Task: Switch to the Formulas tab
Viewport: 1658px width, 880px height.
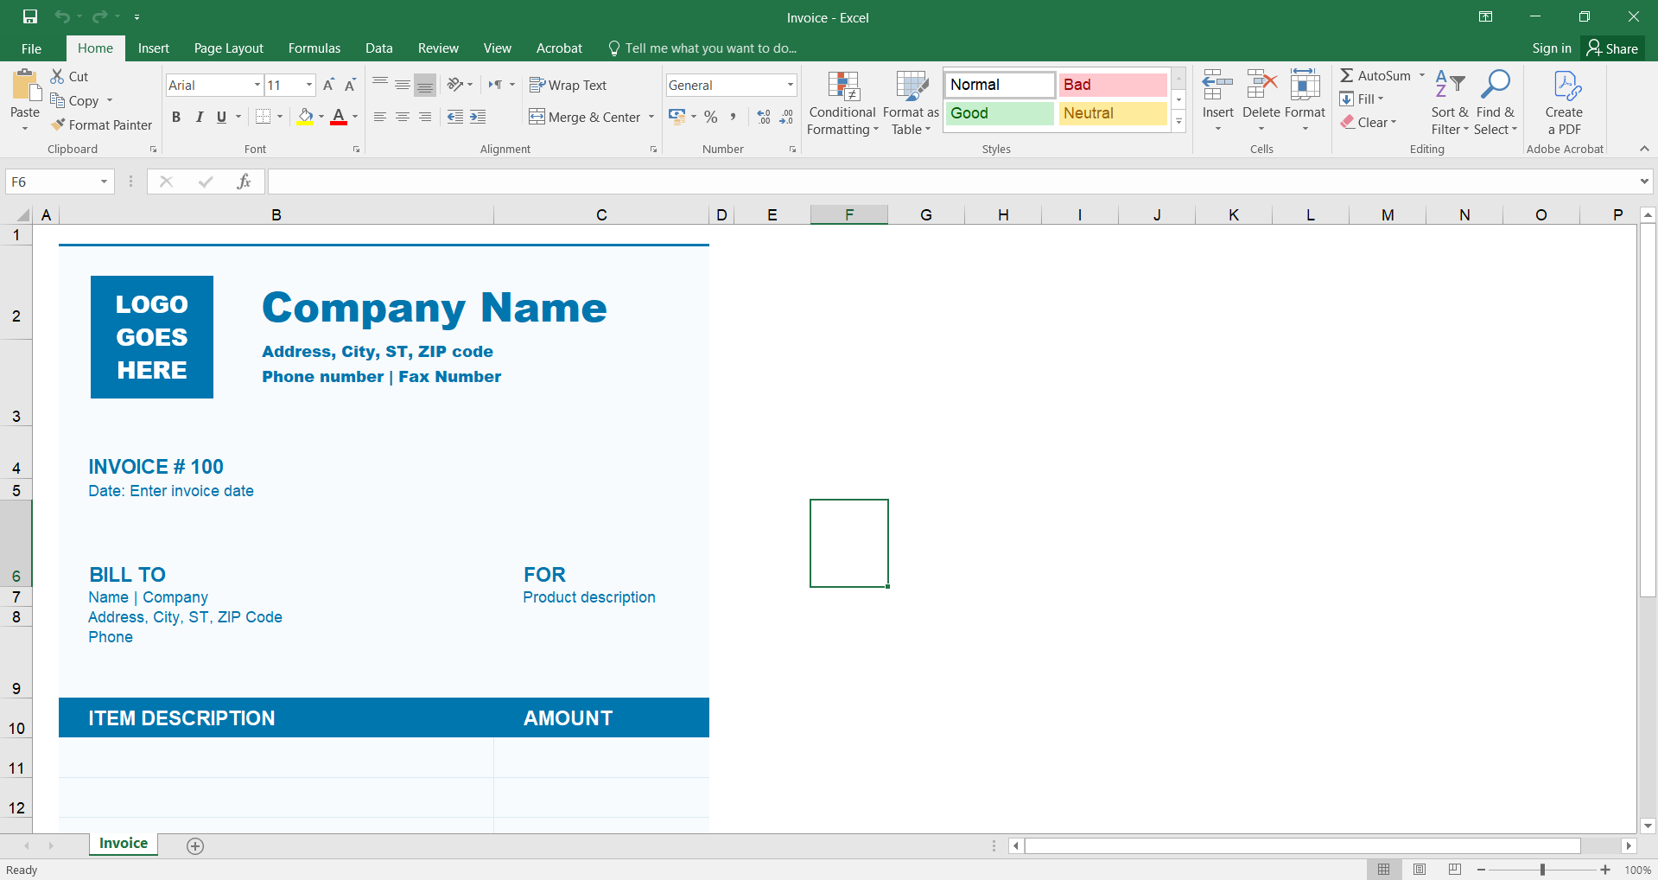Action: (314, 48)
